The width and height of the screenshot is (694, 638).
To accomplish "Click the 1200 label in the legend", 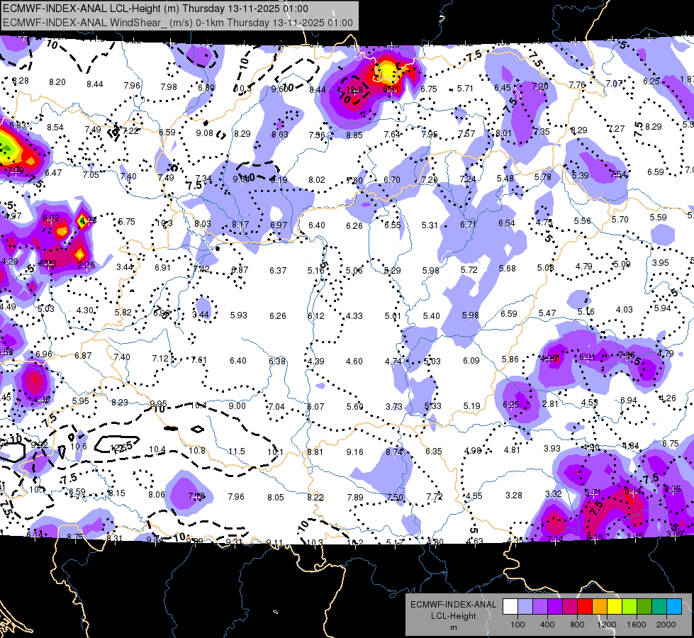I will coord(606,625).
